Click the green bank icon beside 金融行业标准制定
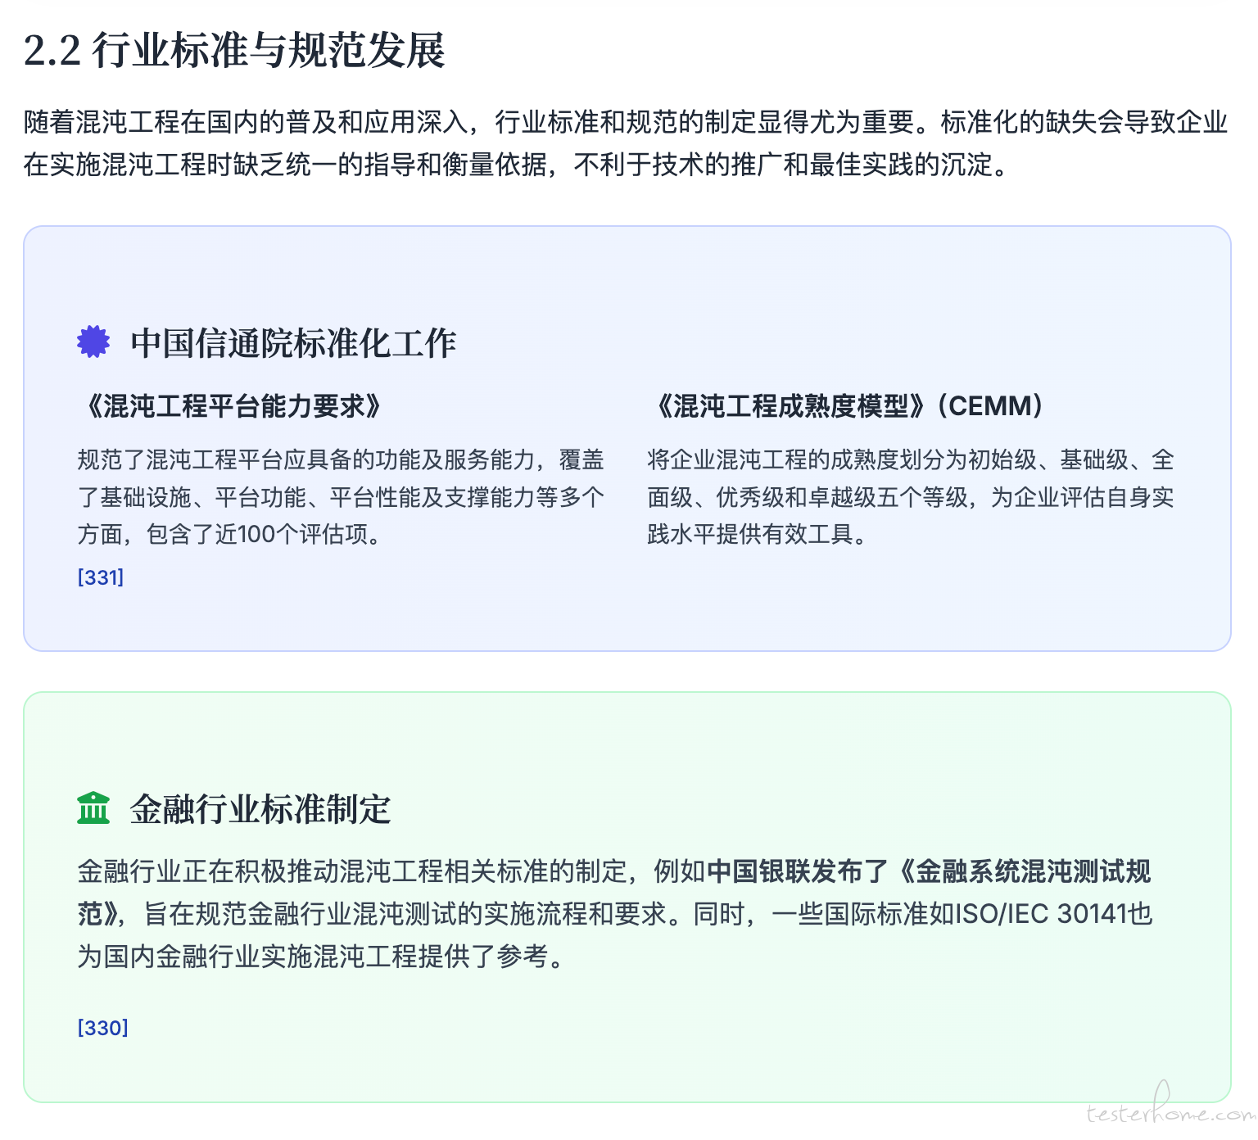 [x=93, y=807]
